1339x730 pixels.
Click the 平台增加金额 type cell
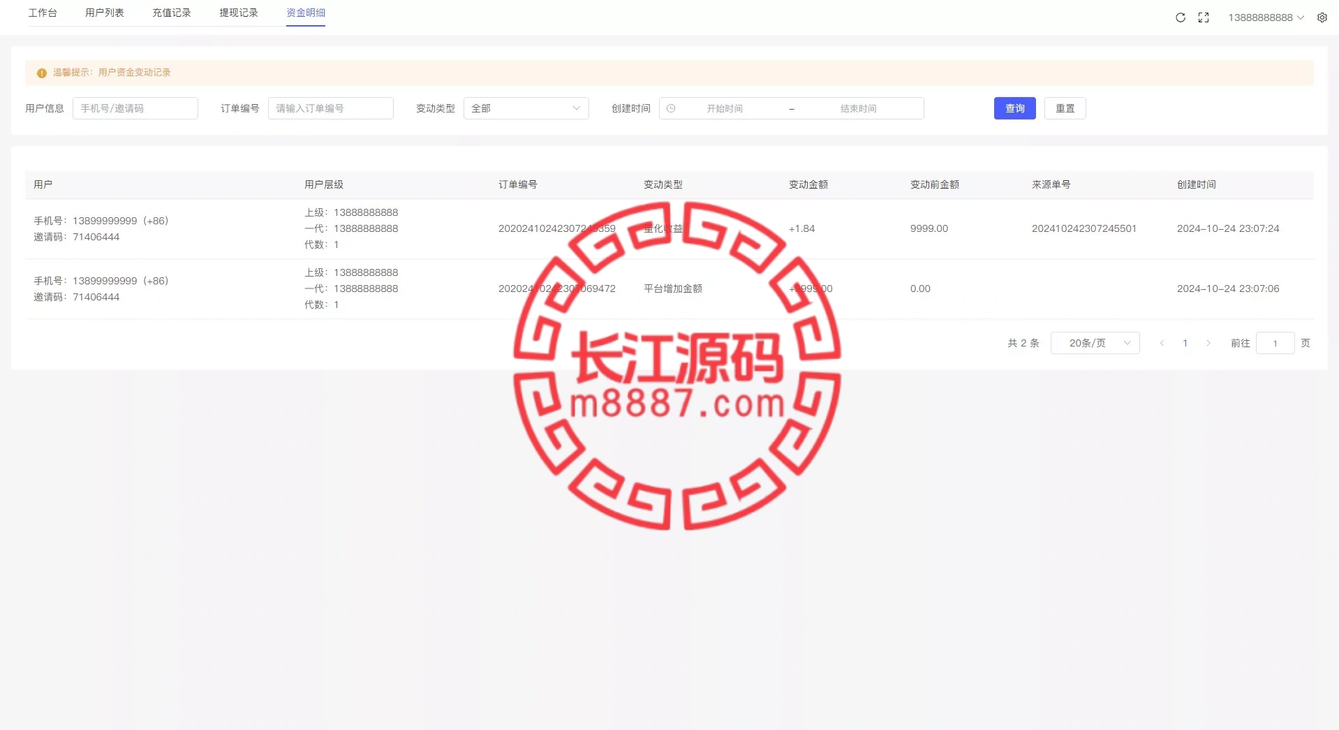tap(673, 289)
